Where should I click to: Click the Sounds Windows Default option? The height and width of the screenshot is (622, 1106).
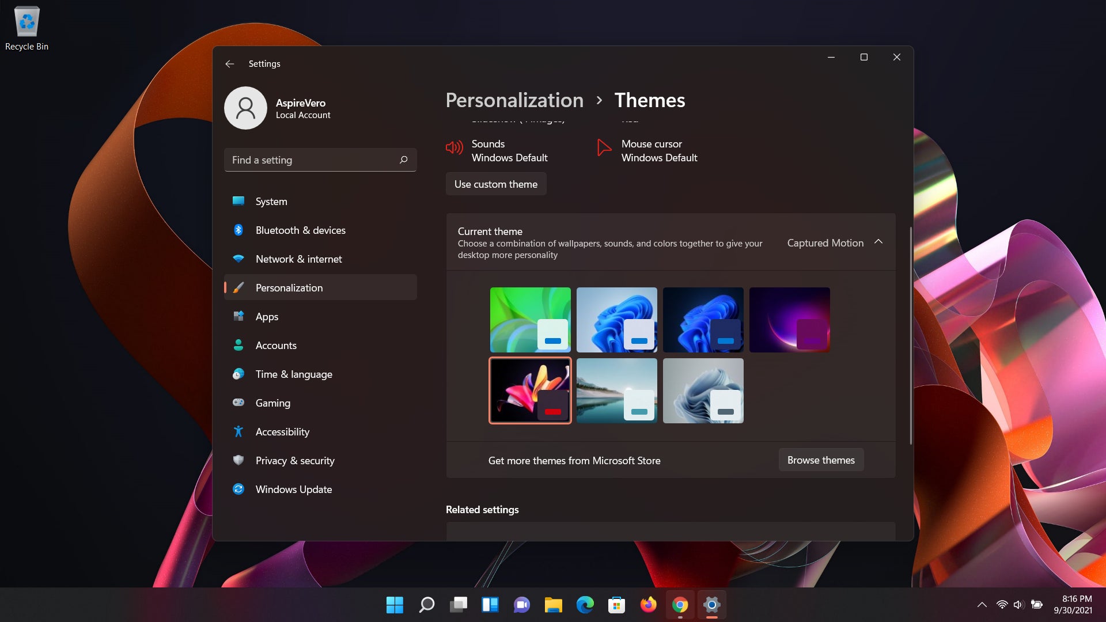[497, 150]
